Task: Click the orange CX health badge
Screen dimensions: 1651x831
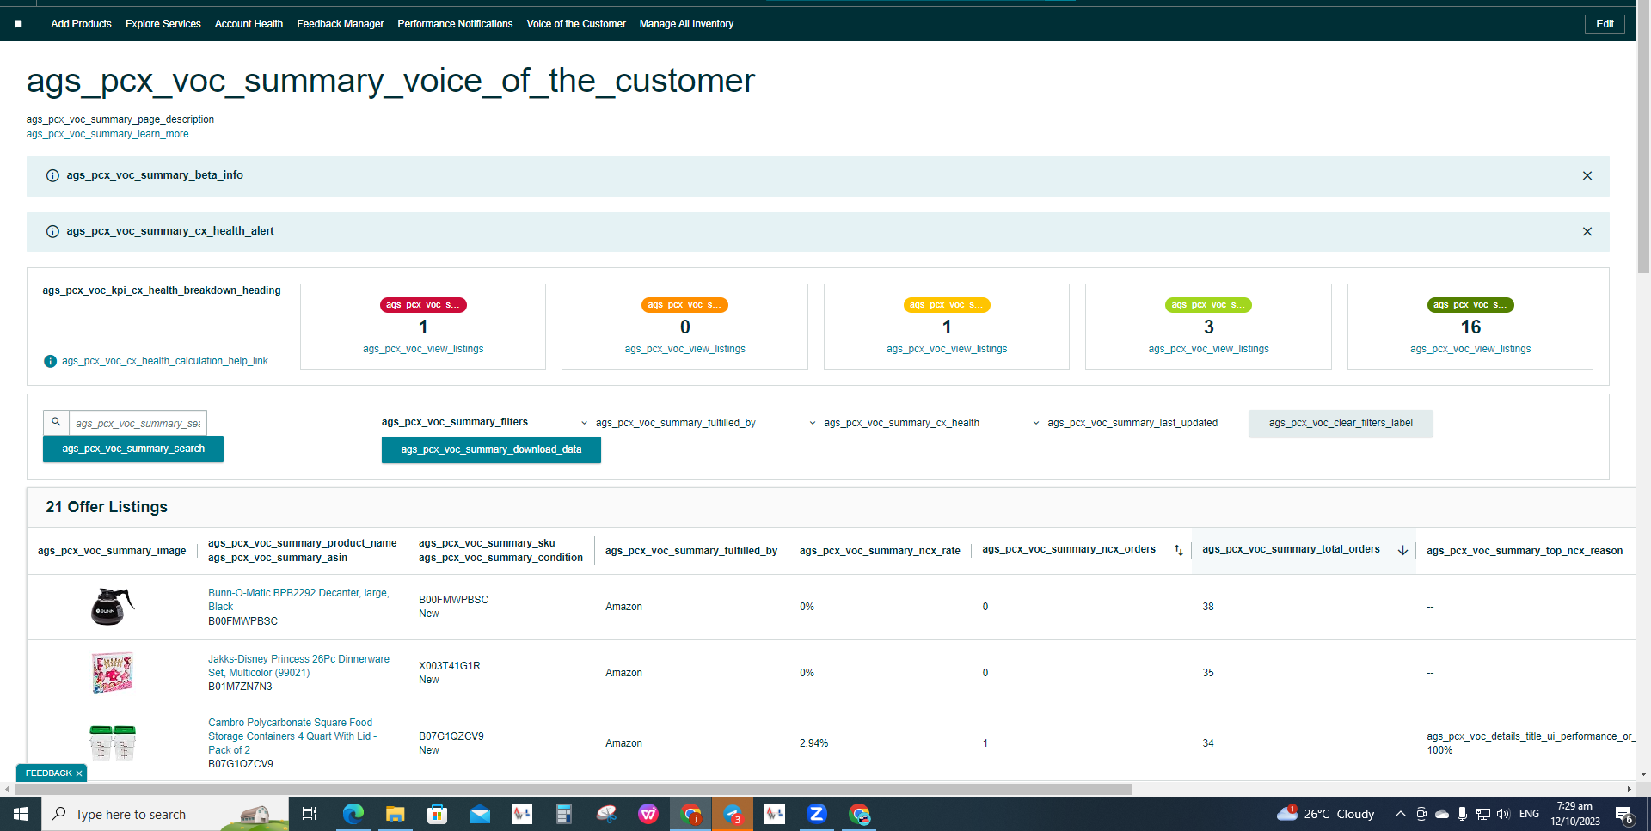Action: [x=685, y=305]
